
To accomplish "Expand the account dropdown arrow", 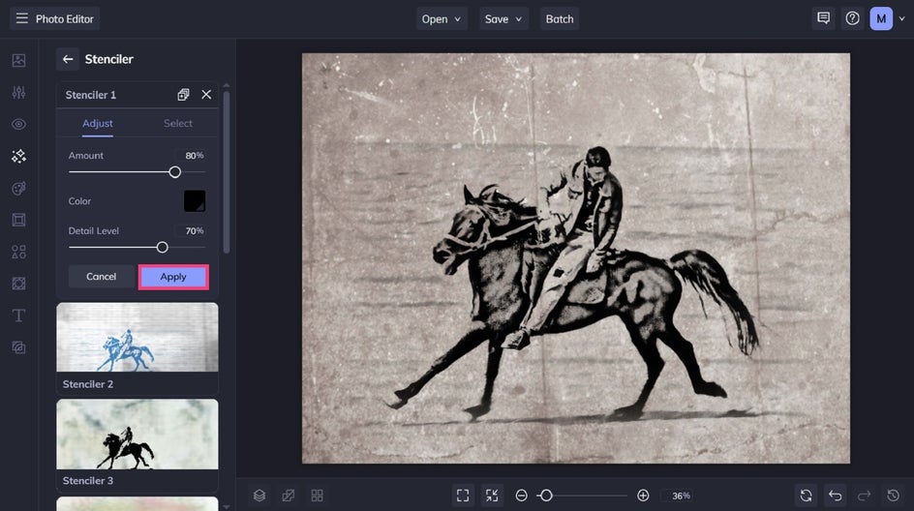I will point(901,18).
